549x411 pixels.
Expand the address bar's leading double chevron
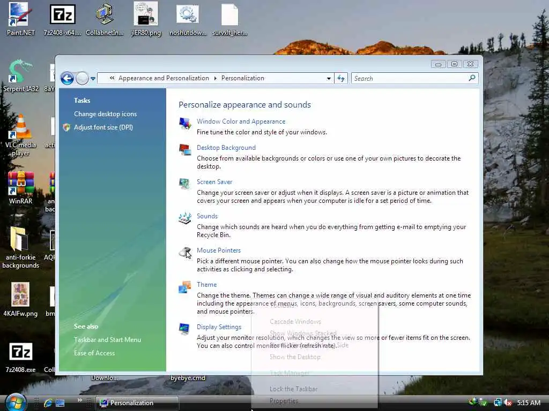coord(112,78)
